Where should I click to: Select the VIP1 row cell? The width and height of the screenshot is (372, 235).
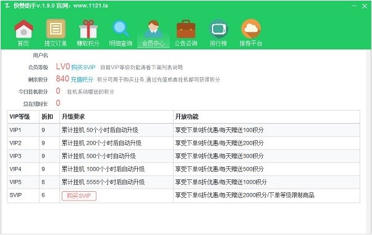coord(23,130)
